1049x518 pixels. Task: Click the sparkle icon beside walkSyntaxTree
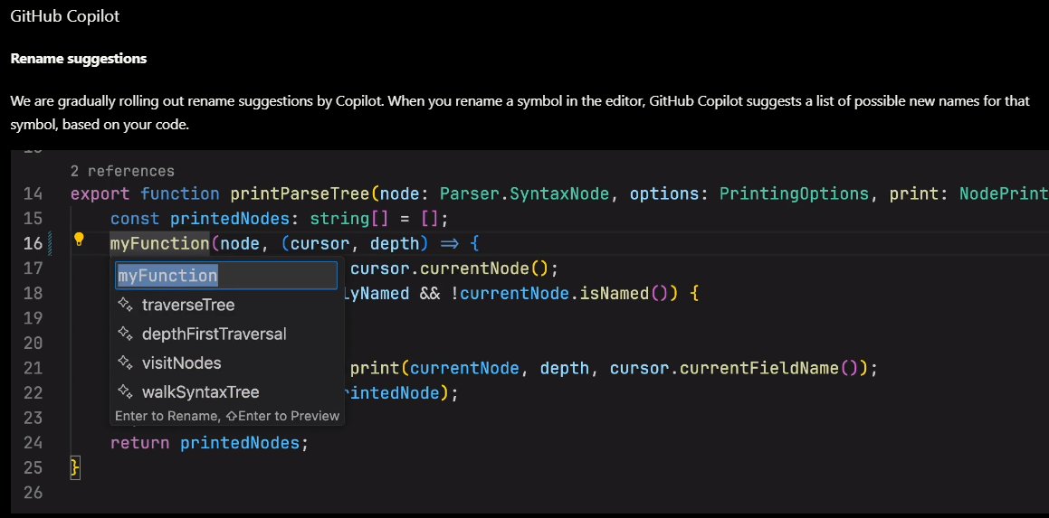tap(125, 391)
